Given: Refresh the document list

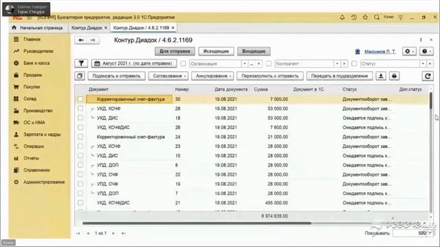Looking at the screenshot, I should pos(428,76).
